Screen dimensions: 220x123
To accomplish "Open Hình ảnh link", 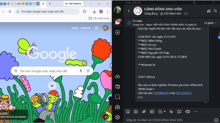I will (x=85, y=28).
